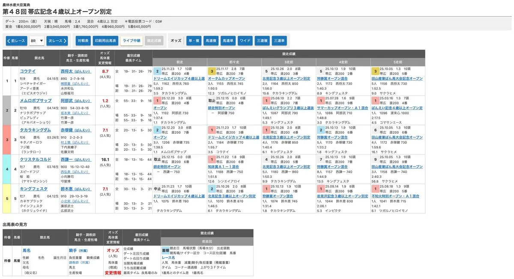View 三連単 odds

[279, 41]
